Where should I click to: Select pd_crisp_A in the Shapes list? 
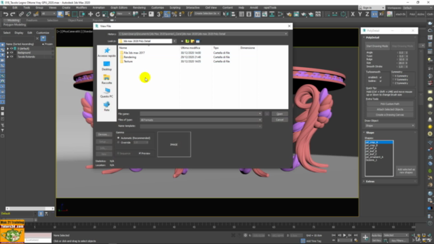pyautogui.click(x=379, y=142)
